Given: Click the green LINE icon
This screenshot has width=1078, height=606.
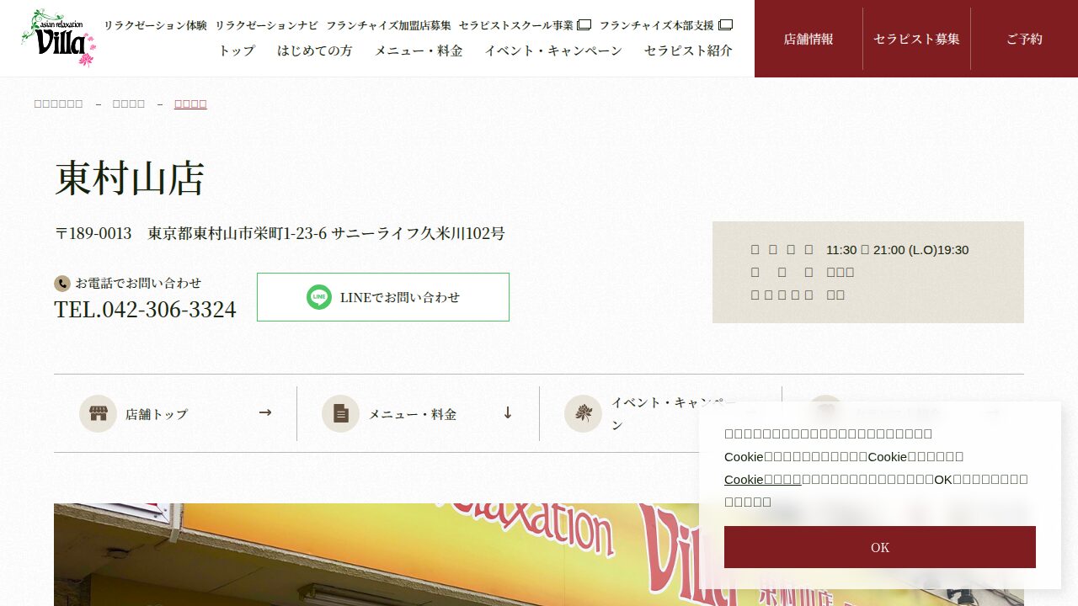Looking at the screenshot, I should [319, 297].
